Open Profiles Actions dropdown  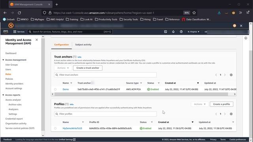pos(200,104)
